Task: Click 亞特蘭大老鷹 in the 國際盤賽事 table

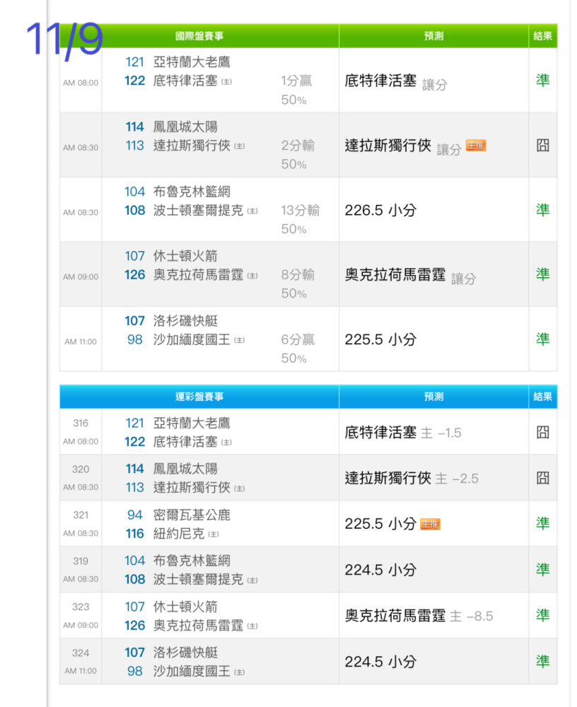Action: (192, 62)
